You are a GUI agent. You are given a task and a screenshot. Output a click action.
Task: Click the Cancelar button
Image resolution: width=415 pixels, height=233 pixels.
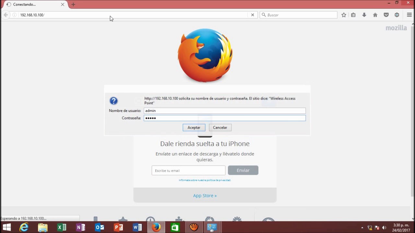(220, 128)
